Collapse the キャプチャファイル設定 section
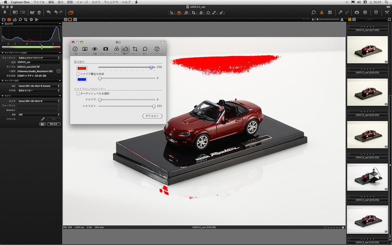The width and height of the screenshot is (392, 245). [2, 53]
